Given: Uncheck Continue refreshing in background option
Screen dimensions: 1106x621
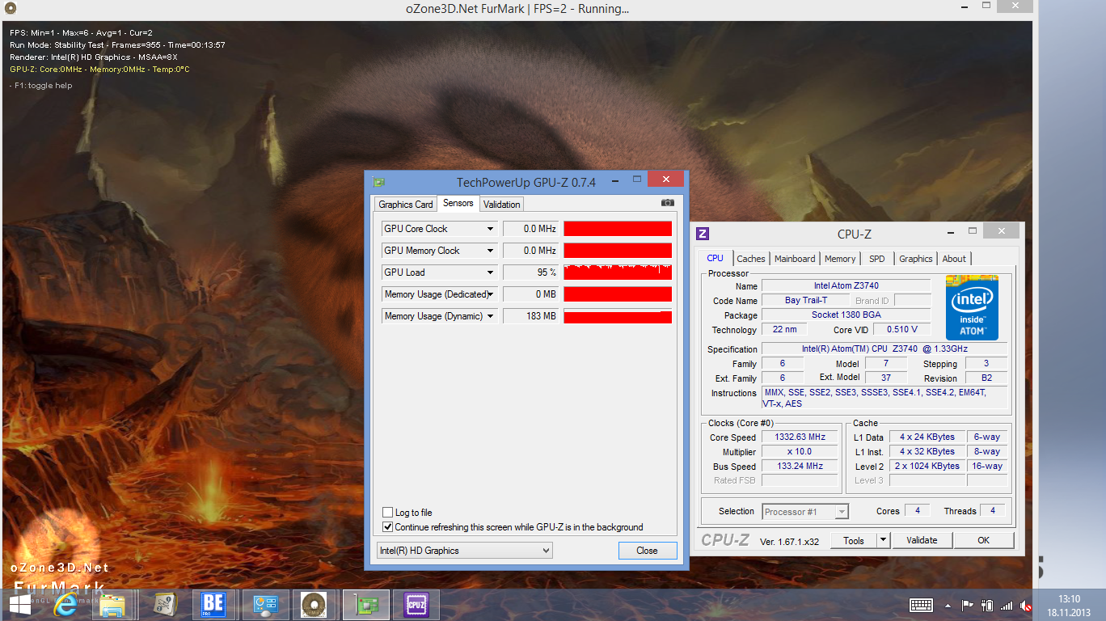Looking at the screenshot, I should pos(388,527).
